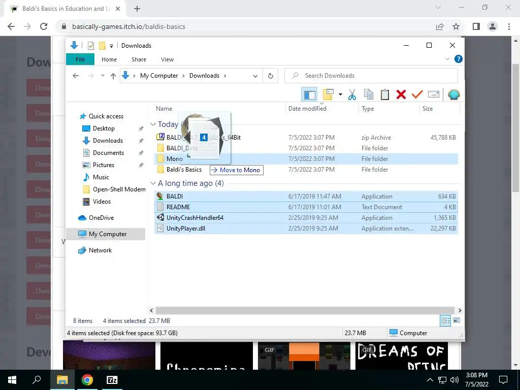The image size is (520, 390).
Task: Click the Explorer back arrow
Action: tap(76, 76)
